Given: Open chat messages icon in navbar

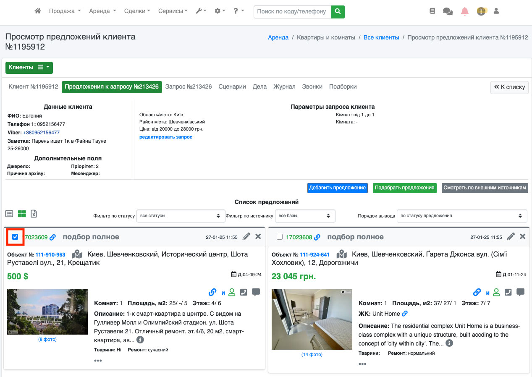Looking at the screenshot, I should tap(448, 11).
